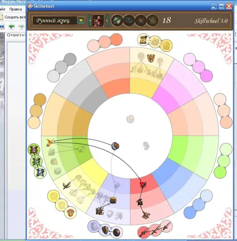Select the topmost green rune skill circle
Viewport: 237px width, 241px height.
click(x=34, y=150)
